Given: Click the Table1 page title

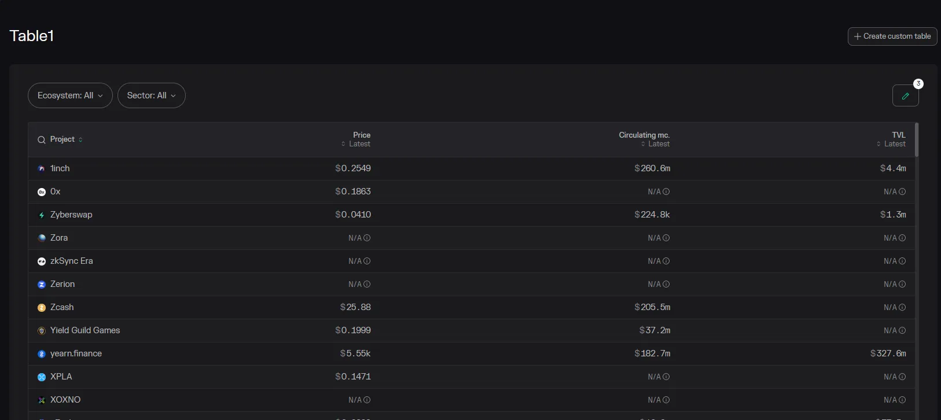Looking at the screenshot, I should click(x=32, y=36).
